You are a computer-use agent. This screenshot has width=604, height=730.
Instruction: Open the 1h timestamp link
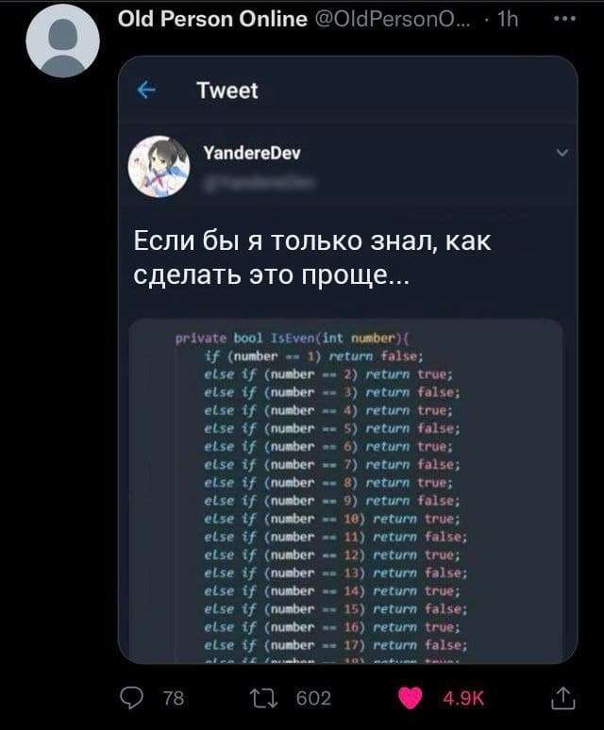pos(508,20)
